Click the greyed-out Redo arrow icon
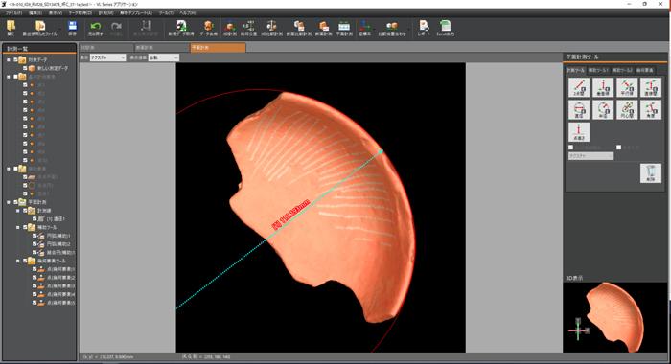The height and width of the screenshot is (364, 671). [x=116, y=28]
